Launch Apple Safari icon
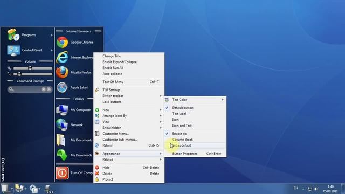The height and width of the screenshot is (194, 345). coord(63,87)
